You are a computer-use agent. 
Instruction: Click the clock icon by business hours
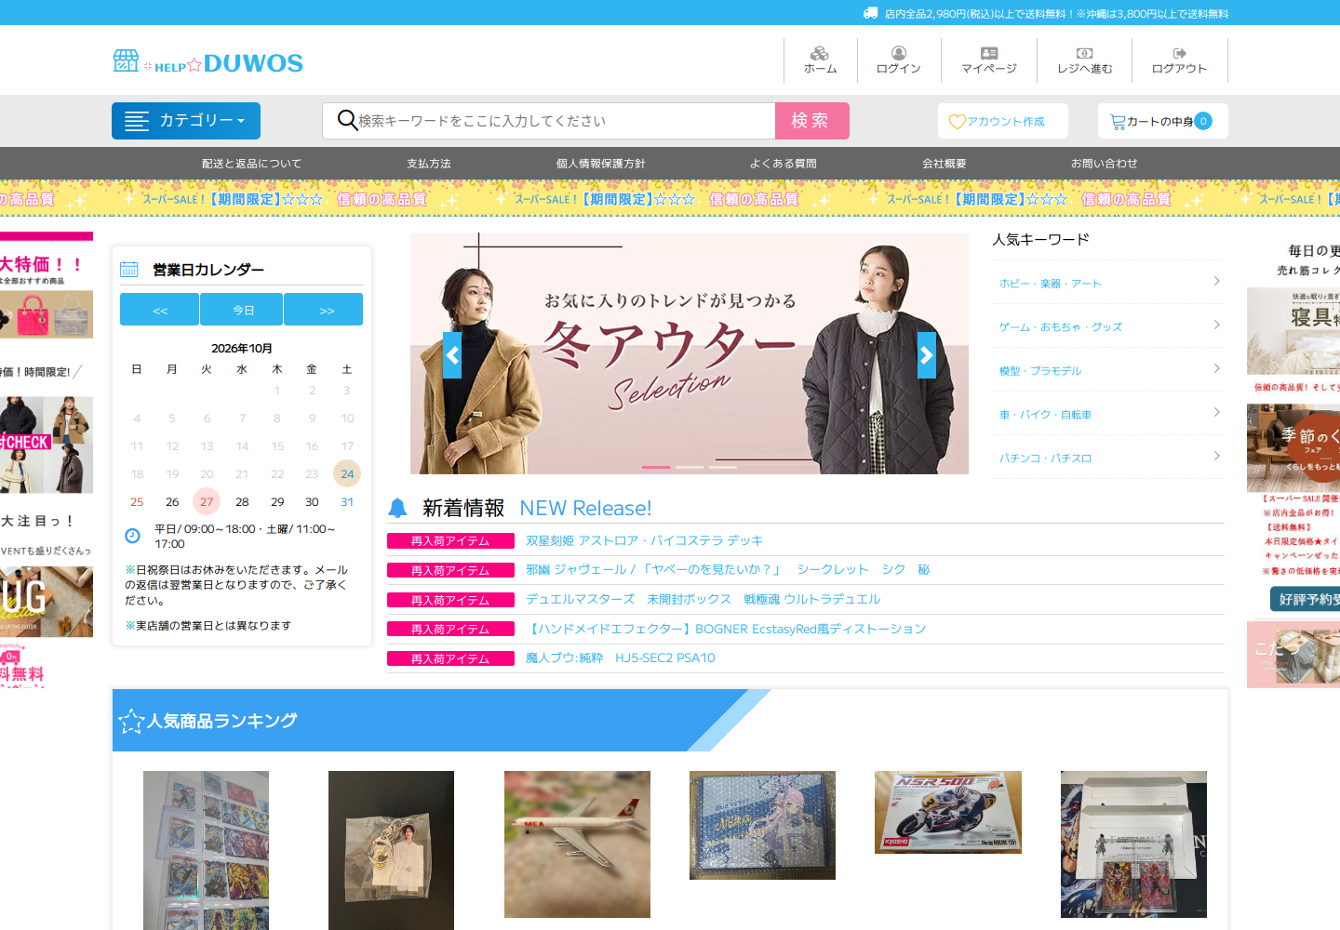pyautogui.click(x=133, y=536)
